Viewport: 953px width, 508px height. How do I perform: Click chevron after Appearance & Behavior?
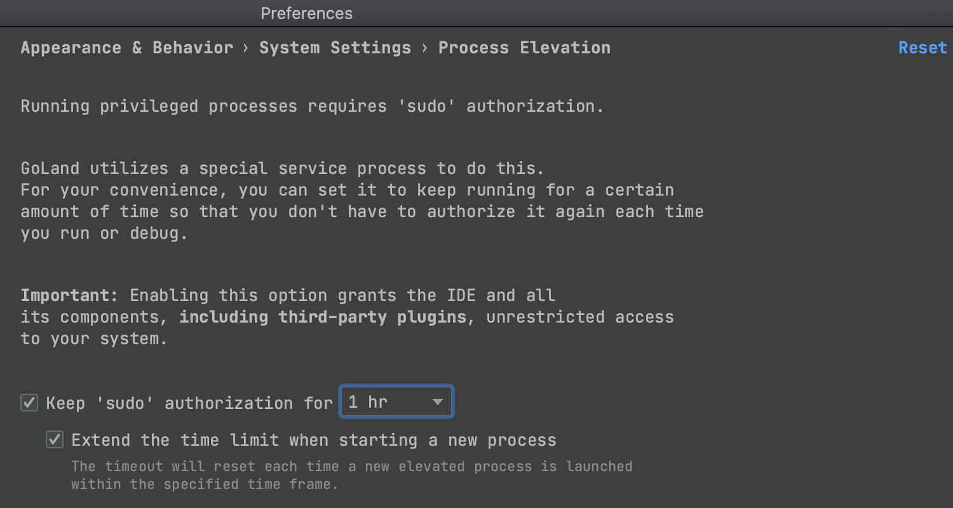(246, 48)
